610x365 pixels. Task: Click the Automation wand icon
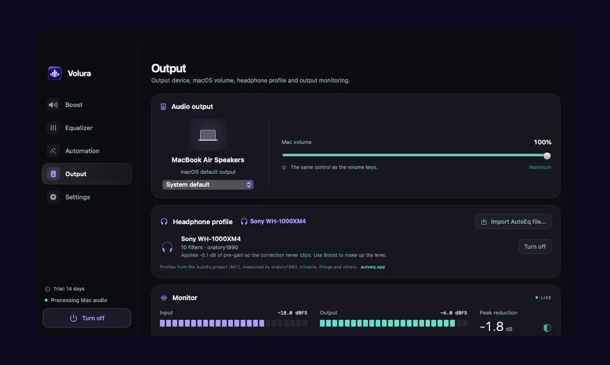[53, 151]
